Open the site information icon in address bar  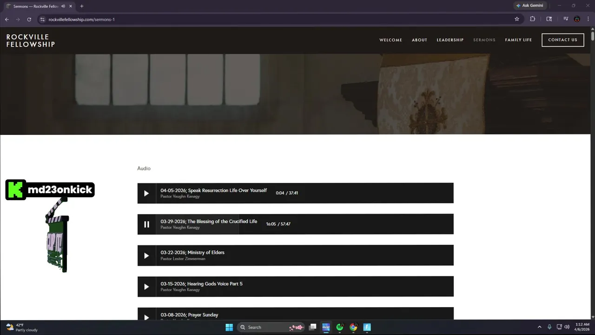[x=42, y=19]
